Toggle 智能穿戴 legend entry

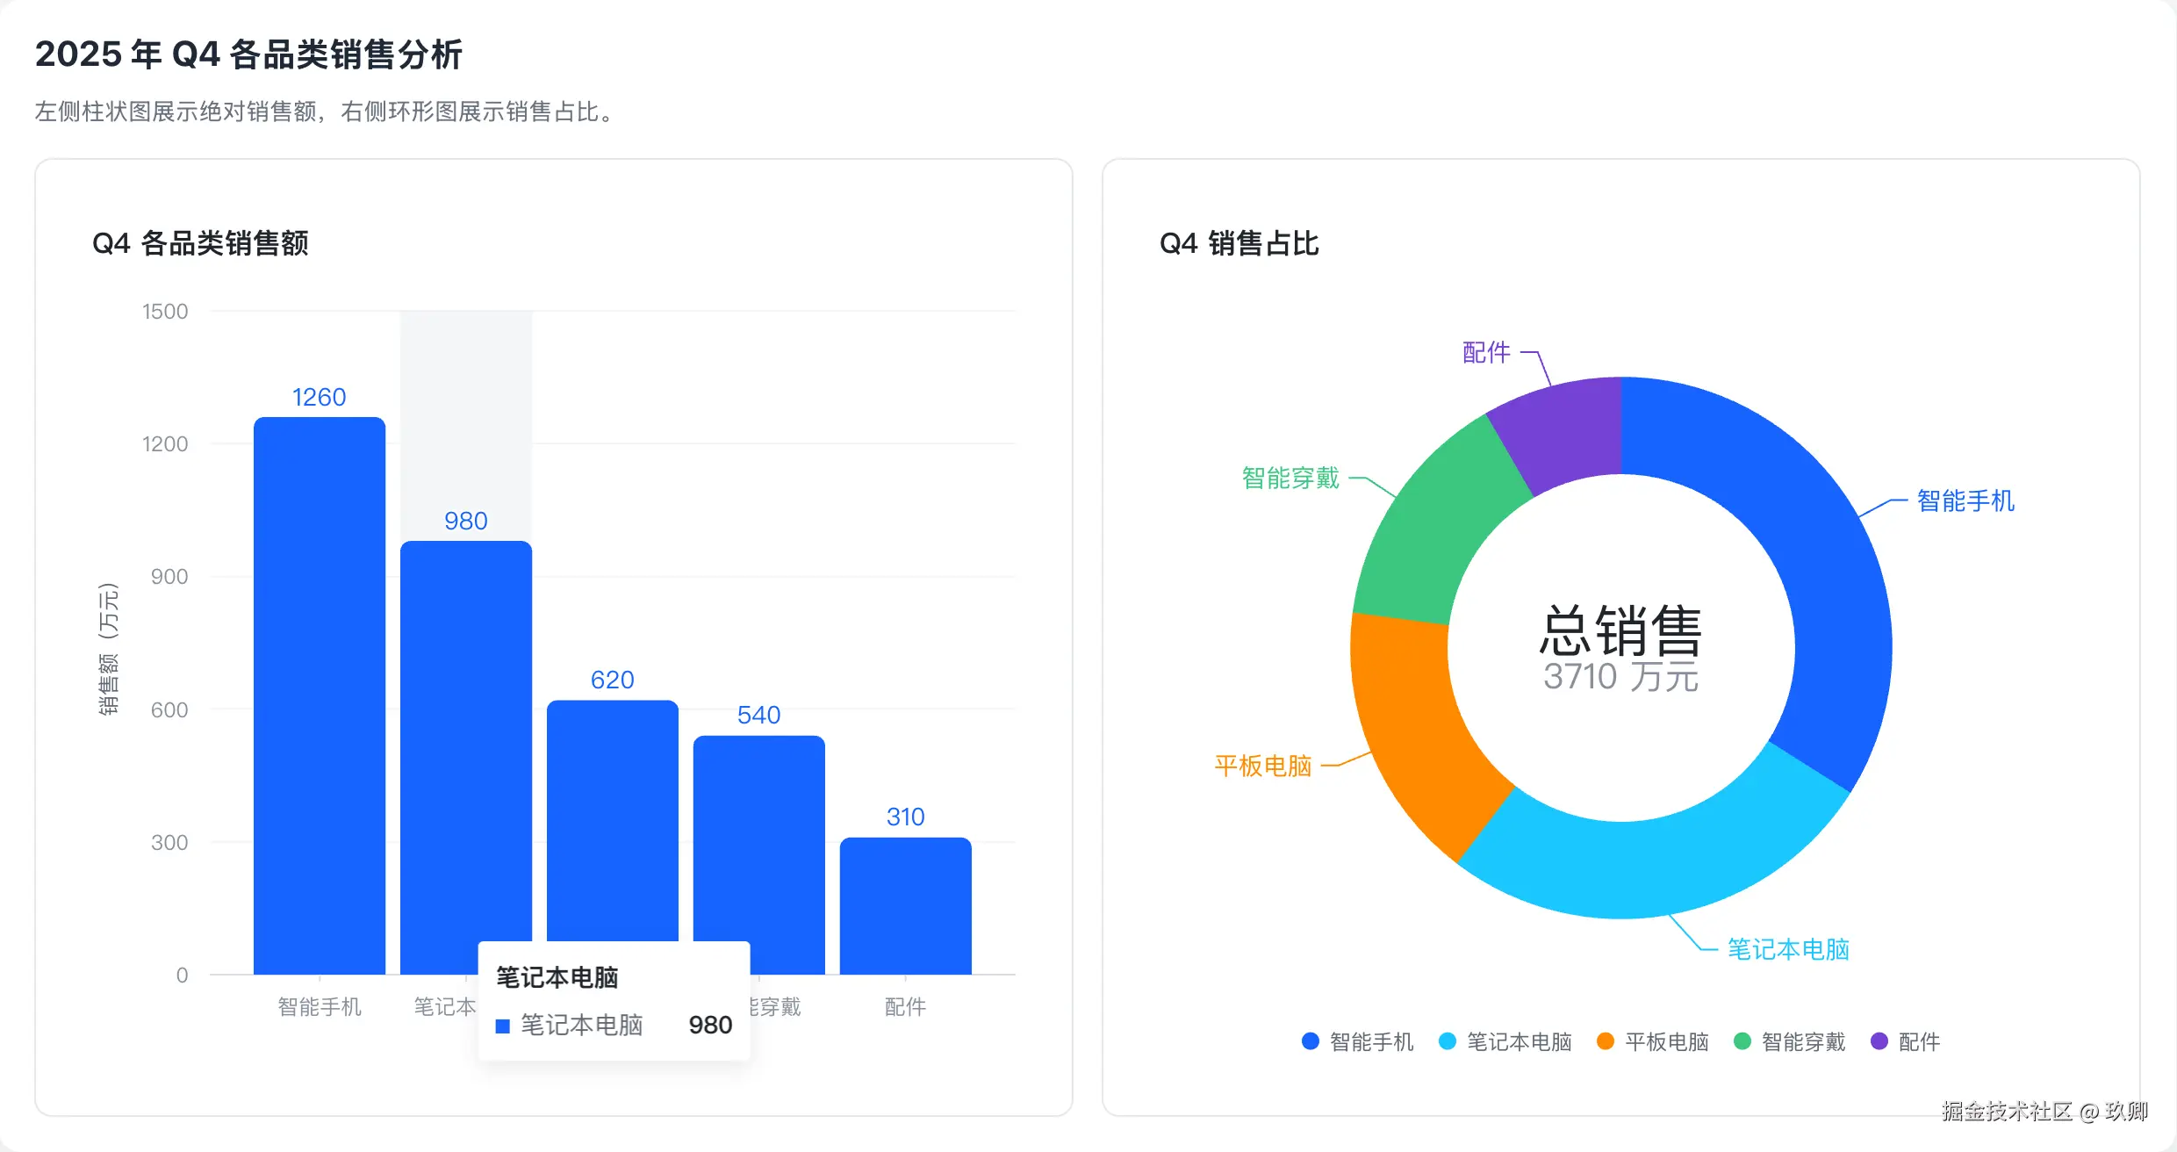pyautogui.click(x=1802, y=1041)
